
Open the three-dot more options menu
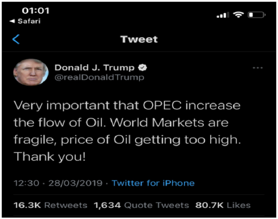pyautogui.click(x=257, y=68)
